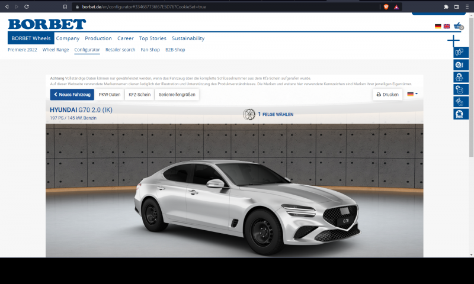
Task: Click the chat bubbles sidebar icon
Action: click(461, 52)
